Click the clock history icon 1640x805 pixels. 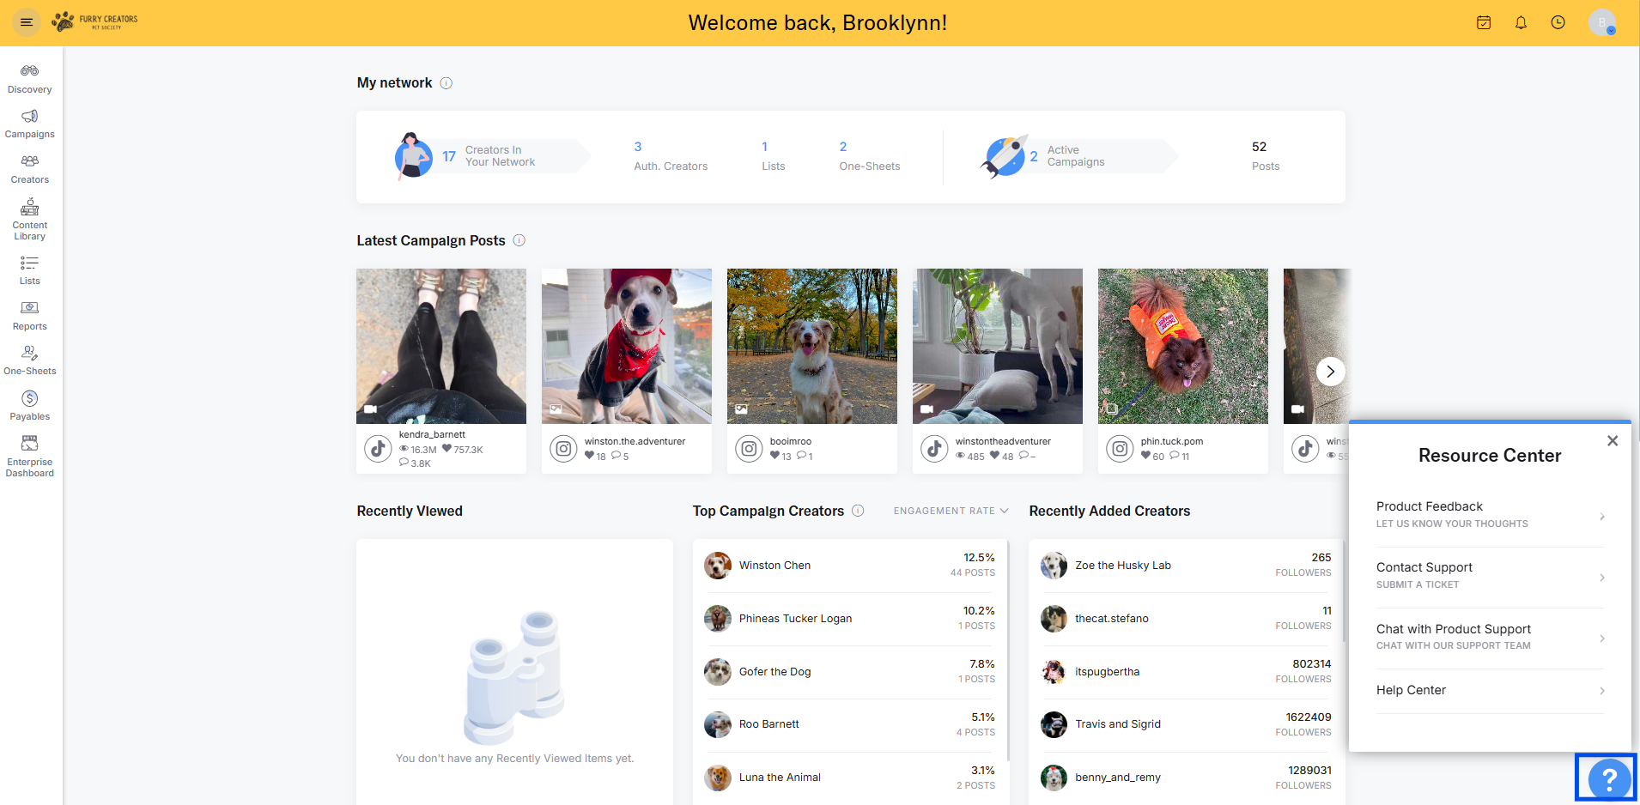[1558, 22]
